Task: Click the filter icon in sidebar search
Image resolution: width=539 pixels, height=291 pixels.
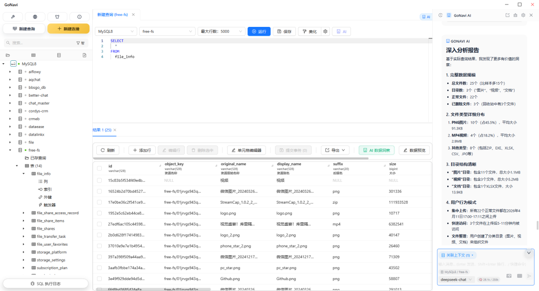Action: [78, 43]
